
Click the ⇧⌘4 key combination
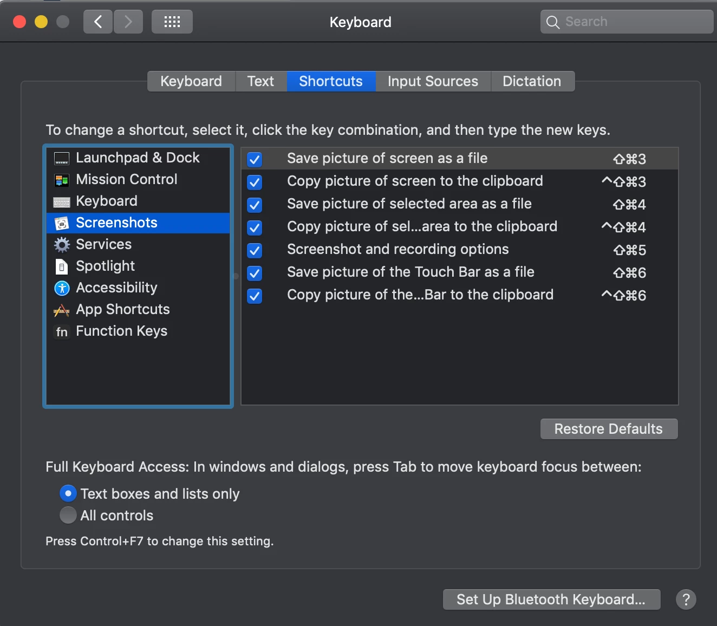click(x=629, y=205)
